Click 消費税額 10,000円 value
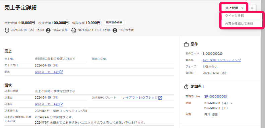Screen dimensions: 265x128 (x=93, y=23)
